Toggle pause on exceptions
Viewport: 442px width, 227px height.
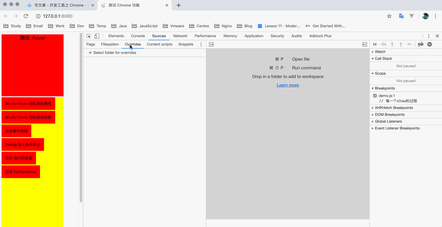click(x=430, y=44)
